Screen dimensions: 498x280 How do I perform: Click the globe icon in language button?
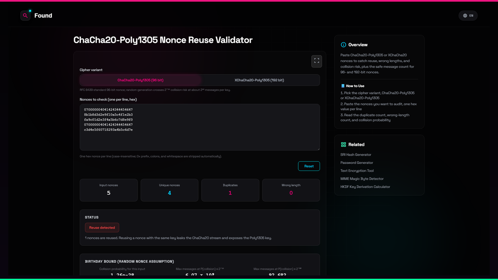[x=465, y=16]
